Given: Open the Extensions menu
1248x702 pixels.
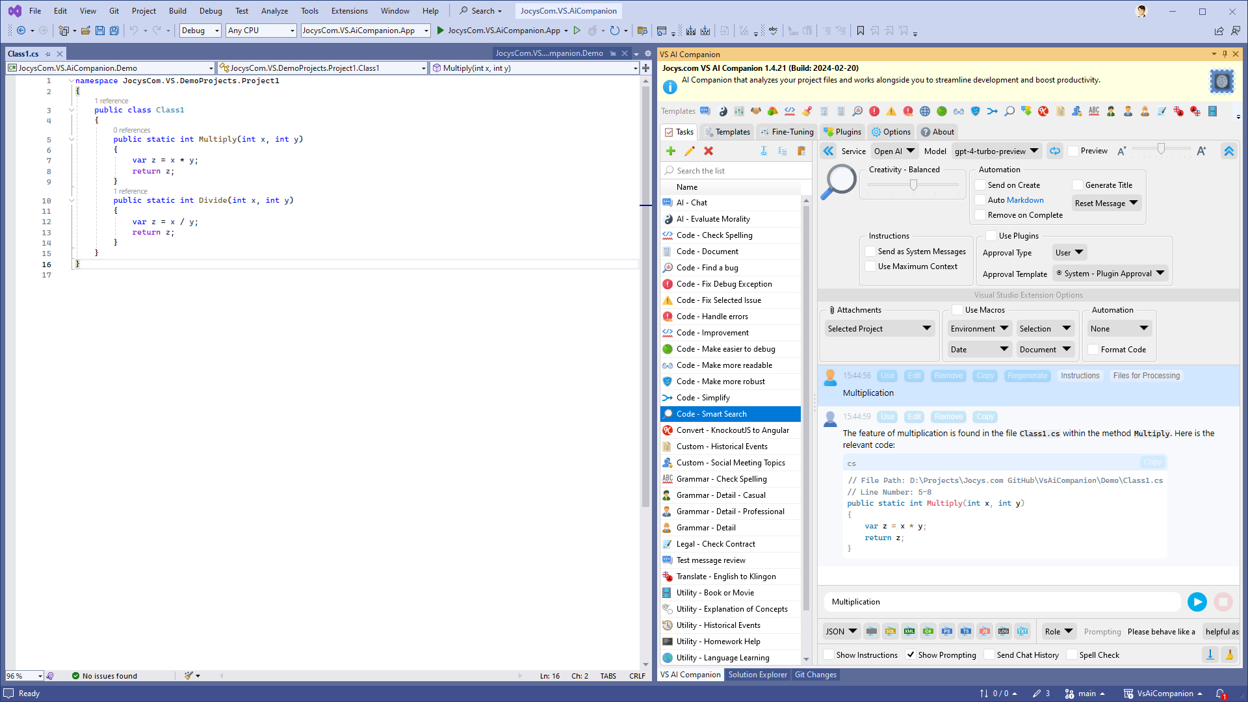Looking at the screenshot, I should coord(349,11).
